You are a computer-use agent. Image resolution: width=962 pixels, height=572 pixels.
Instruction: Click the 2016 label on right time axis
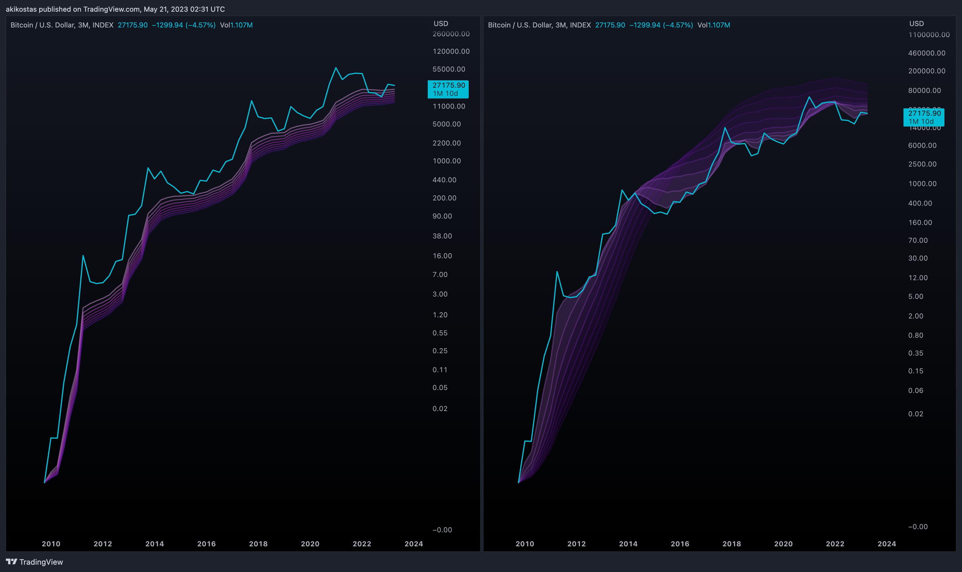click(x=680, y=544)
